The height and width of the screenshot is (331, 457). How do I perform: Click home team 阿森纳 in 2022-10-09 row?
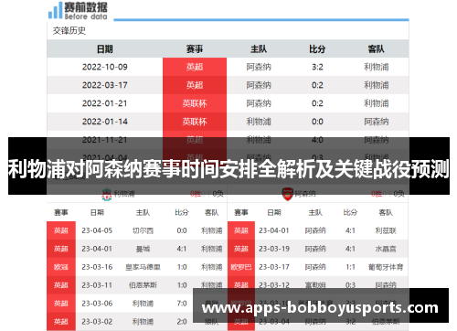[259, 67]
